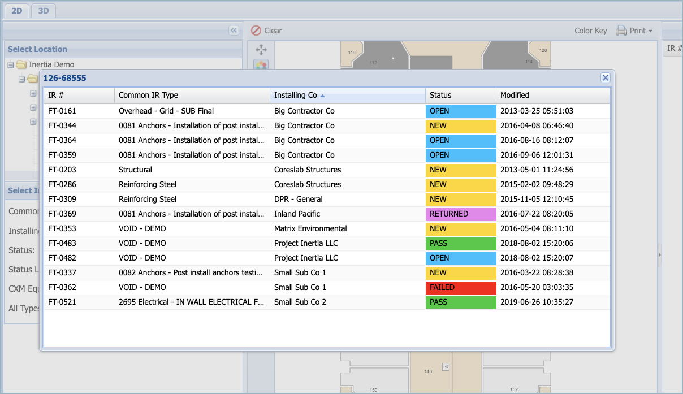This screenshot has width=683, height=394.
Task: Collapse the subfolder node under Inertia Demo
Action: point(21,79)
